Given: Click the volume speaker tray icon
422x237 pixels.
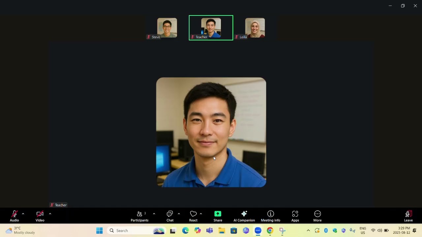Looking at the screenshot, I should (379, 230).
